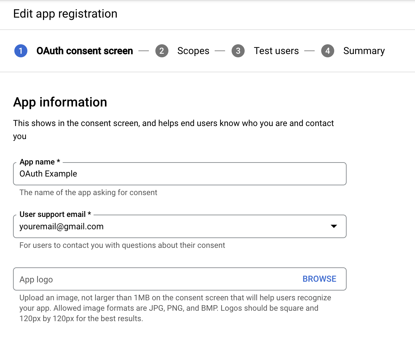Click inside the App name field

pyautogui.click(x=179, y=174)
